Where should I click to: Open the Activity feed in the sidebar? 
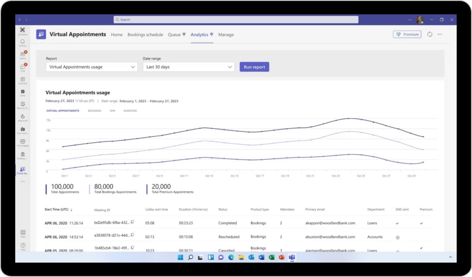[22, 41]
